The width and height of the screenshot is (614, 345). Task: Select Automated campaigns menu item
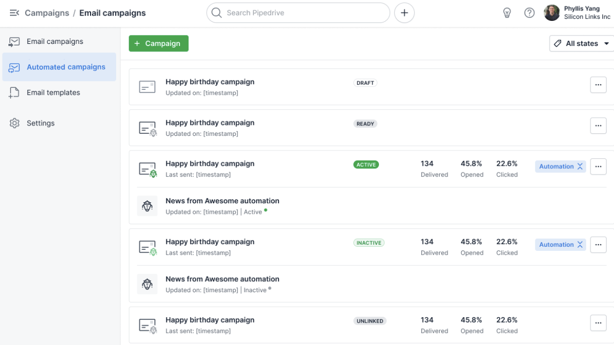click(x=59, y=67)
